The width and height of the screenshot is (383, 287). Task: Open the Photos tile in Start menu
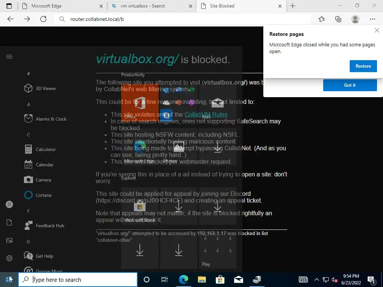(x=178, y=146)
